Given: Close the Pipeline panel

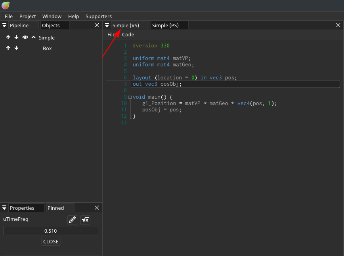Looking at the screenshot, I should click(x=97, y=25).
